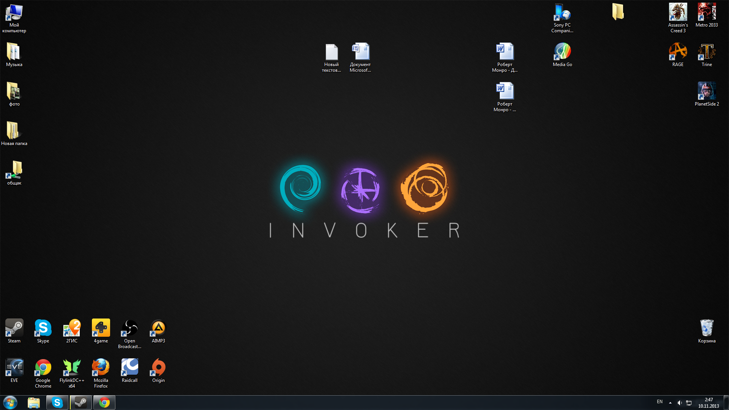Screen dimensions: 729x410
Task: Open FlylinkDC++ x64 shortcut
Action: (72, 374)
